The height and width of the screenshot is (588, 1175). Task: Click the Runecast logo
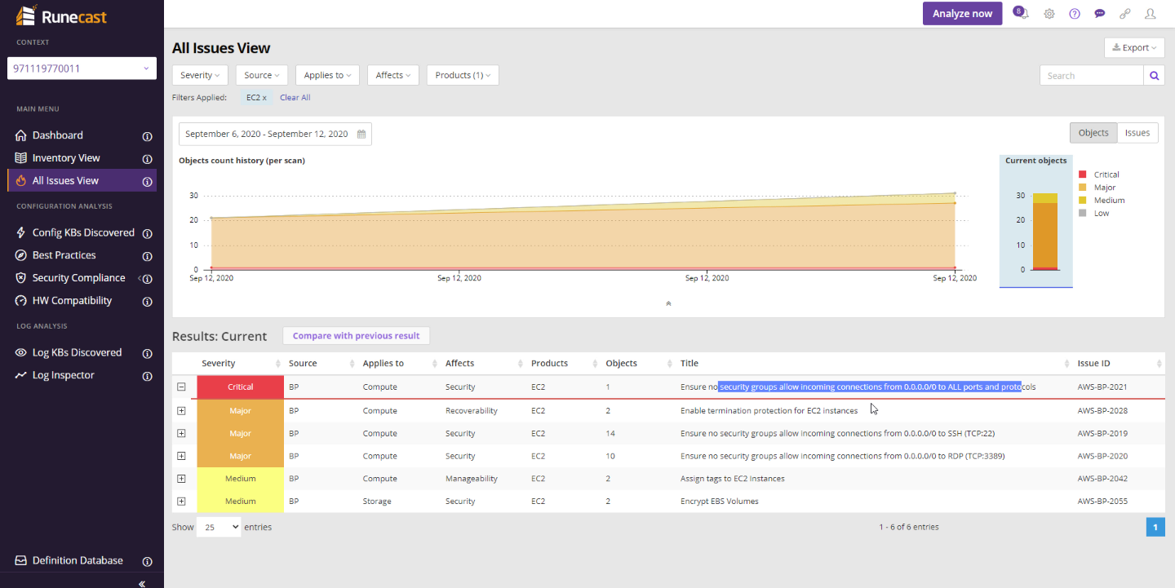pyautogui.click(x=62, y=15)
